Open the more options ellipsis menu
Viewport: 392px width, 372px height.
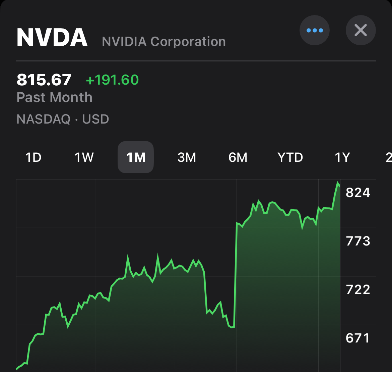[314, 31]
